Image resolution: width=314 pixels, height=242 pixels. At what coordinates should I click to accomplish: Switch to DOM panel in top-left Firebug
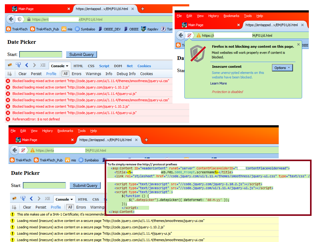pyautogui.click(x=118, y=66)
